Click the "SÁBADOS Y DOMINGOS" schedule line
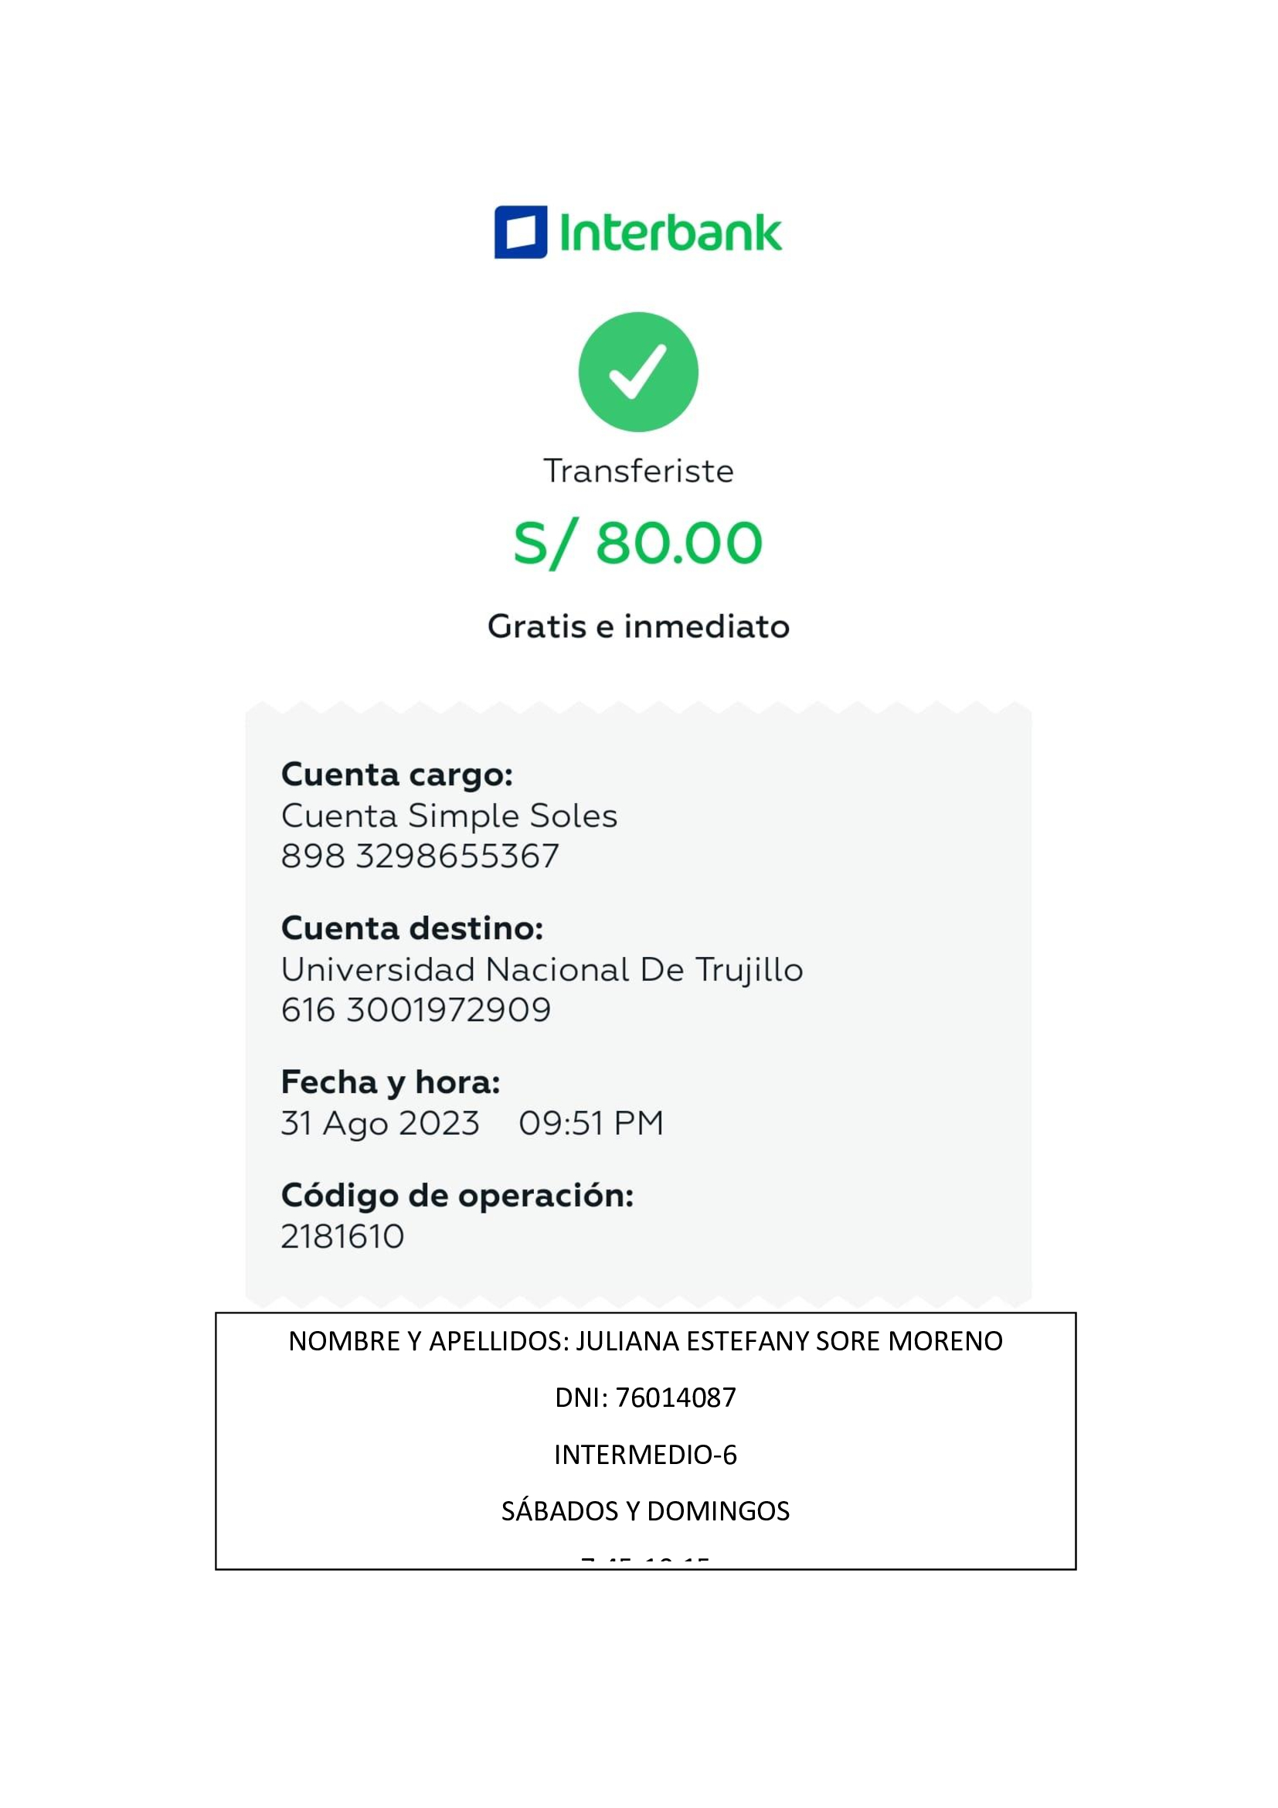This screenshot has width=1278, height=1808. (x=645, y=1511)
